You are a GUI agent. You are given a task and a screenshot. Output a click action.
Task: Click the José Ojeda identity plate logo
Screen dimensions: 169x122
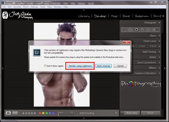18,15
